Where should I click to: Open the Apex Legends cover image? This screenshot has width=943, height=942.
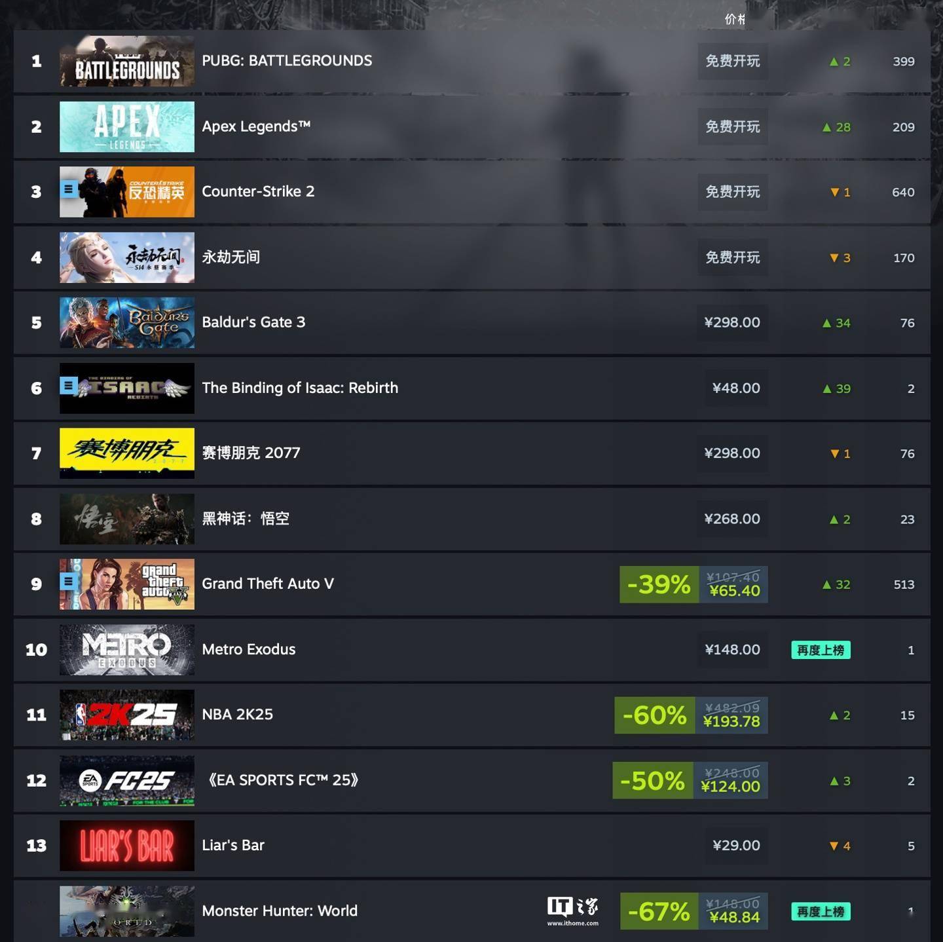(x=127, y=126)
